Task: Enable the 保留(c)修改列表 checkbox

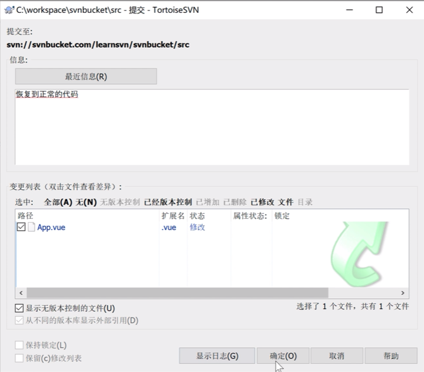Action: [x=19, y=358]
